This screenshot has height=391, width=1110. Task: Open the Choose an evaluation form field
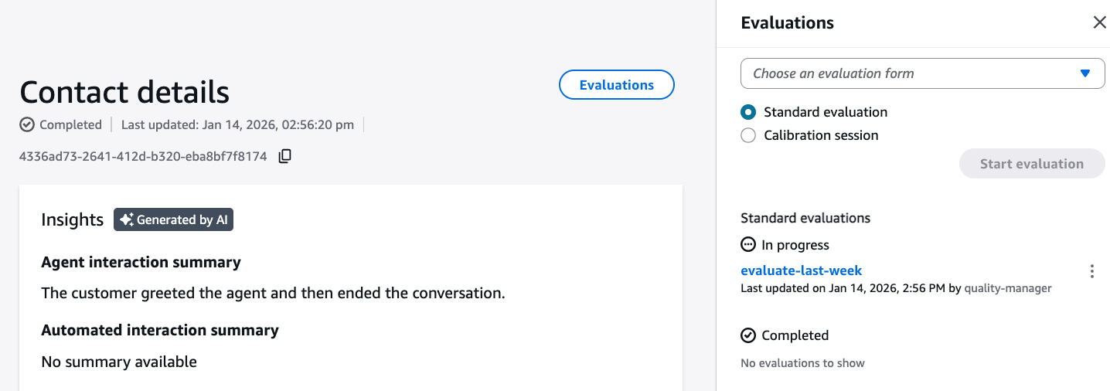[x=912, y=73]
